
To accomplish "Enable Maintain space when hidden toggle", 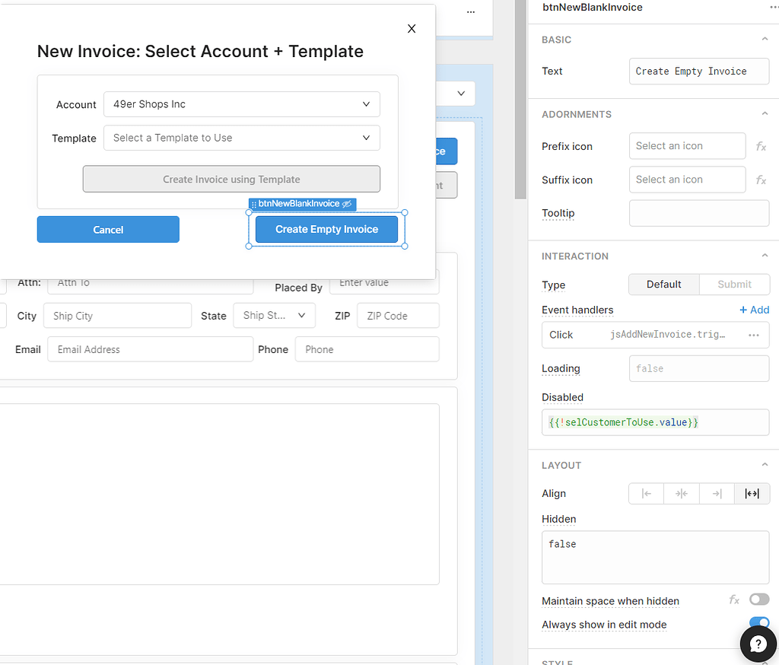I will 758,600.
